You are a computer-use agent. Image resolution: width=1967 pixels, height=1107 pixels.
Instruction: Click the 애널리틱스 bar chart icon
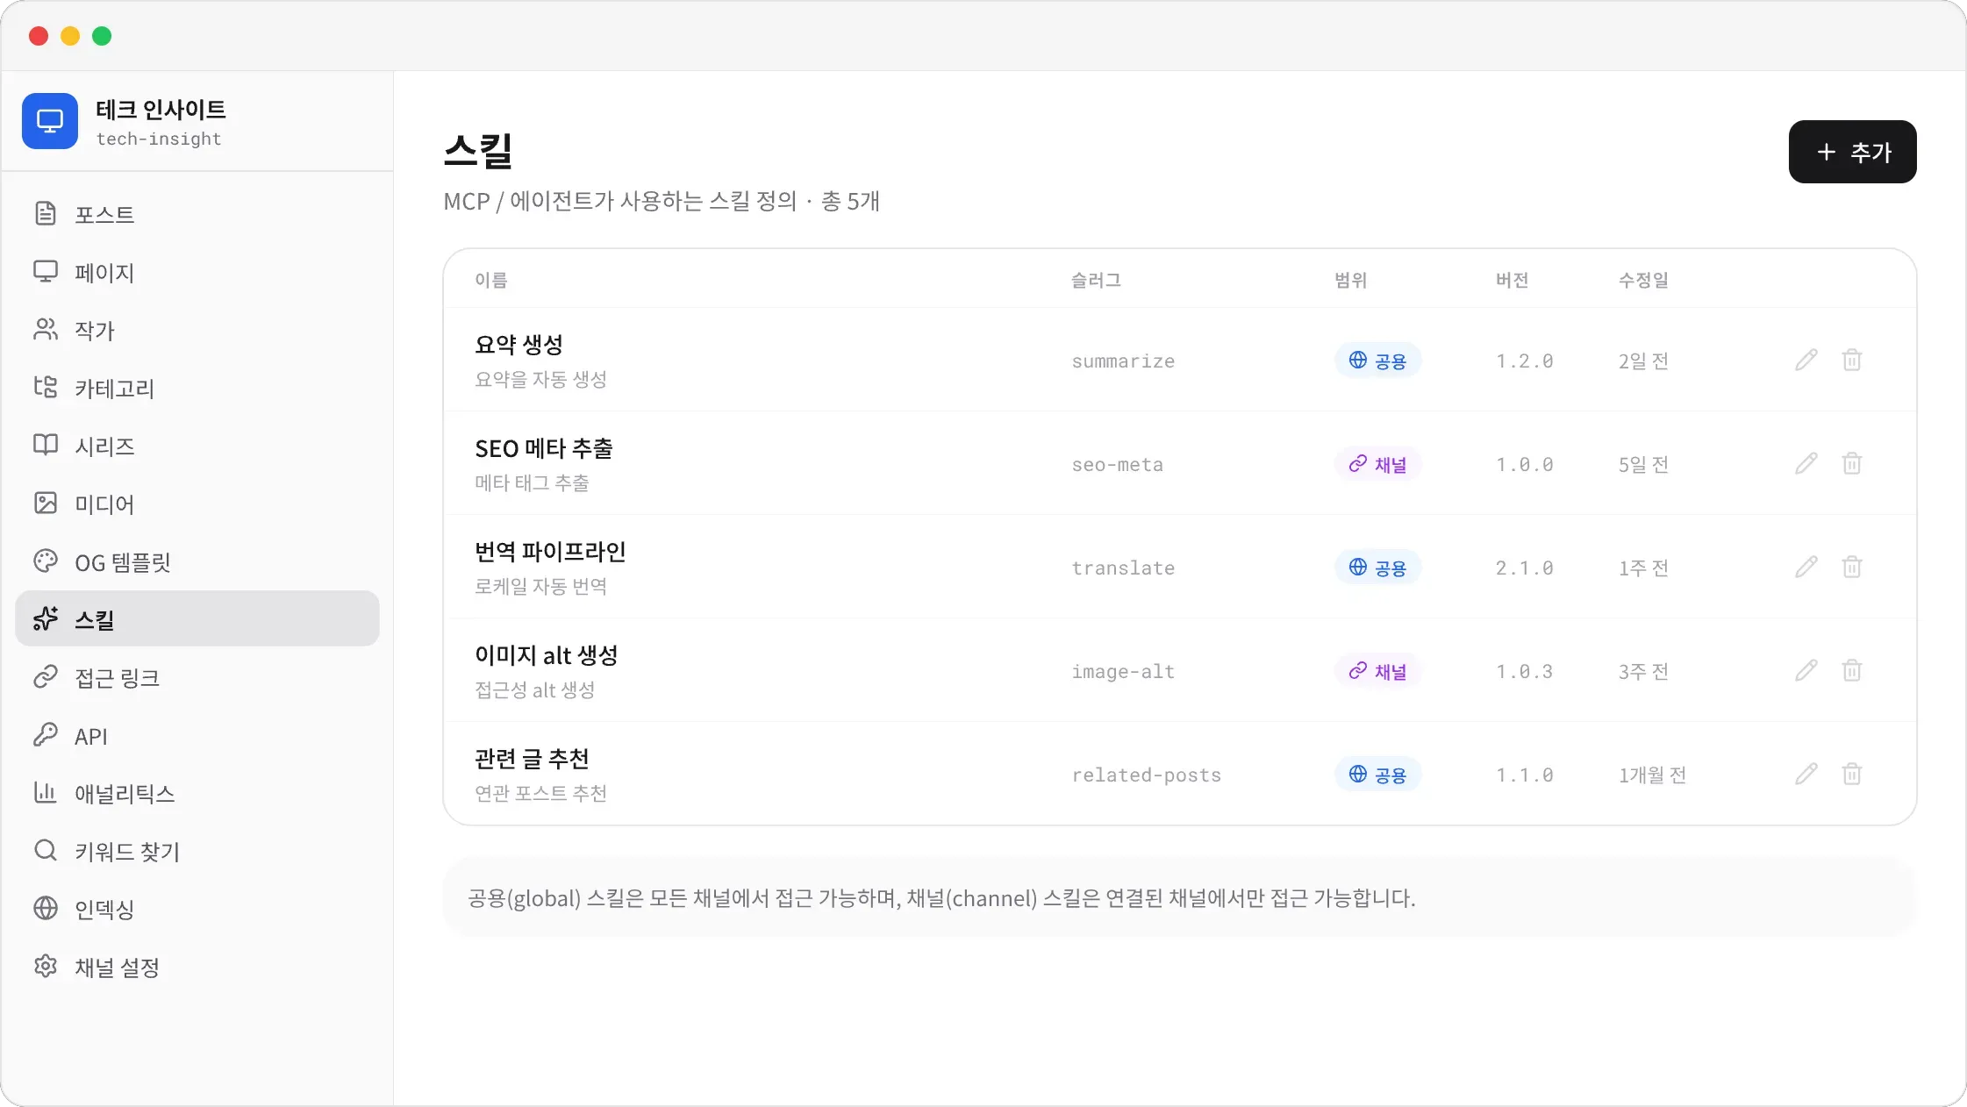click(46, 792)
